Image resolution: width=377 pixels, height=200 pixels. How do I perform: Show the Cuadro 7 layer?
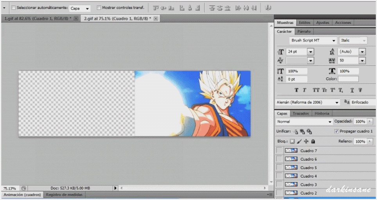click(279, 150)
